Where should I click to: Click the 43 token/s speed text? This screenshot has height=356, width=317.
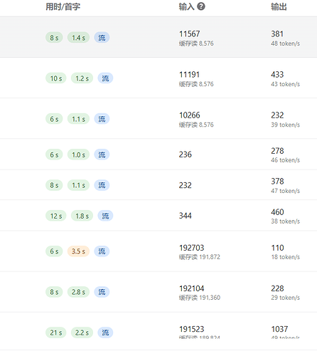pos(285,84)
